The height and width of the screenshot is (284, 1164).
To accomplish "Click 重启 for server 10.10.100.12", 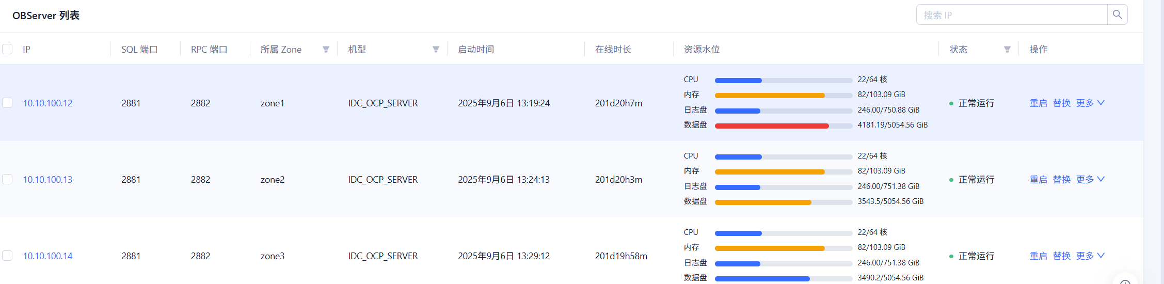I will (x=1038, y=103).
